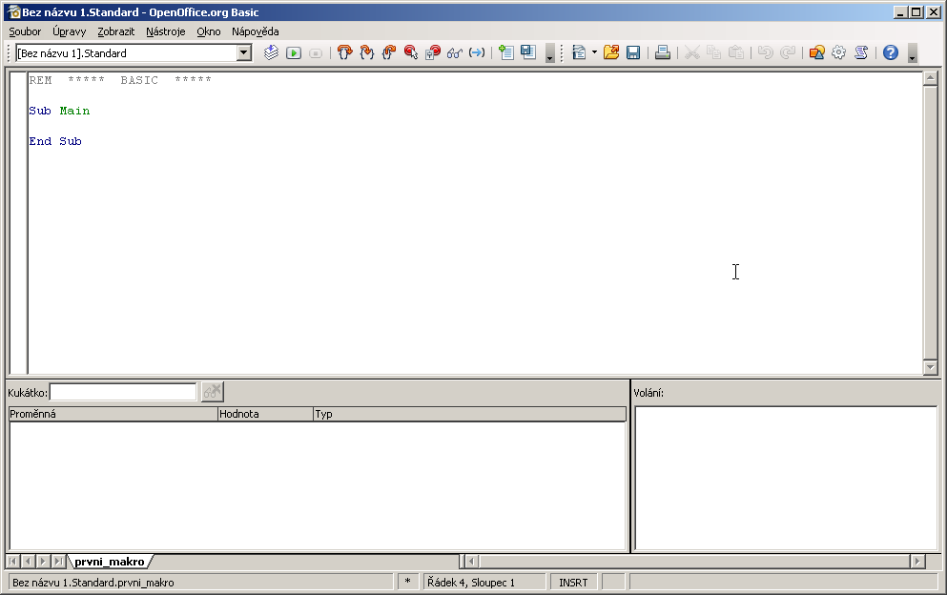
Task: Run the Basic macro
Action: pos(294,53)
